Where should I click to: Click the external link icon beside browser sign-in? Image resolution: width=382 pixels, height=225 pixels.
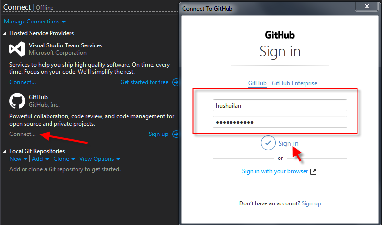314,172
